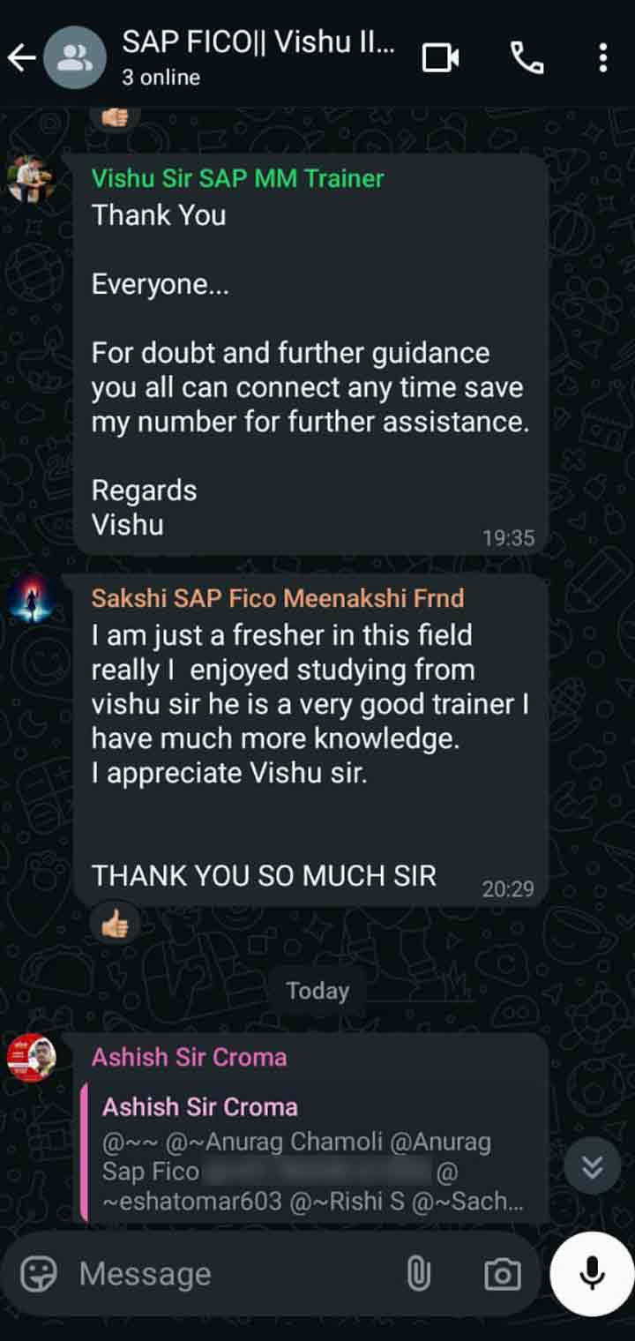Open the emoji sticker picker
The height and width of the screenshot is (1341, 635).
click(38, 1274)
